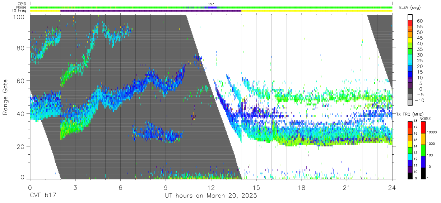The image size is (441, 203).
Task: Click the 11 label on TX FRQ scale
Action: 416,165
